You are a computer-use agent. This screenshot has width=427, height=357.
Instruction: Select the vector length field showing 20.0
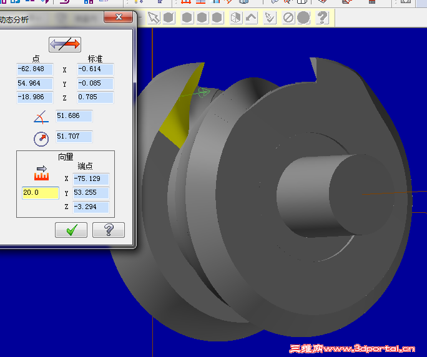[x=41, y=193]
